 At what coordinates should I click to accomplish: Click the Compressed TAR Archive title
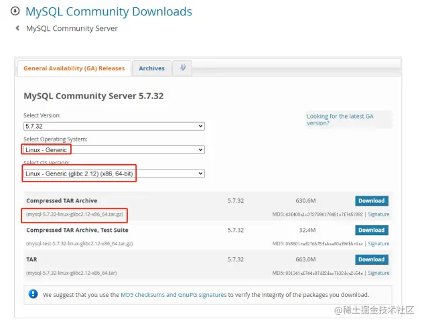pyautogui.click(x=62, y=201)
